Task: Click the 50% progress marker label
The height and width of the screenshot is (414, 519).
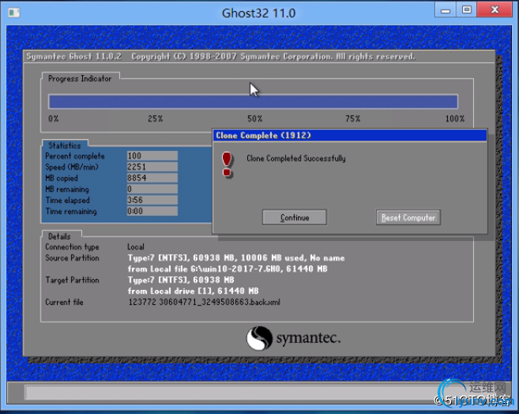Action: (255, 119)
